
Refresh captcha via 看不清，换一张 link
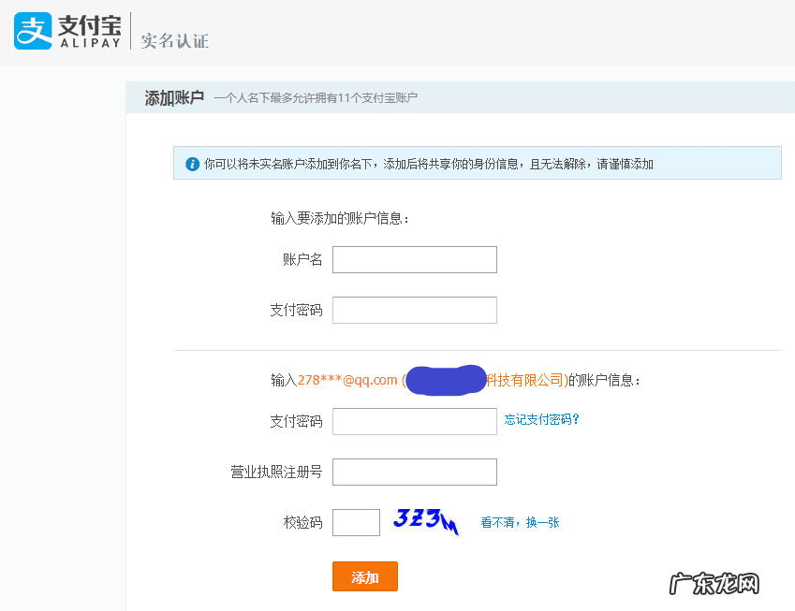tap(519, 522)
